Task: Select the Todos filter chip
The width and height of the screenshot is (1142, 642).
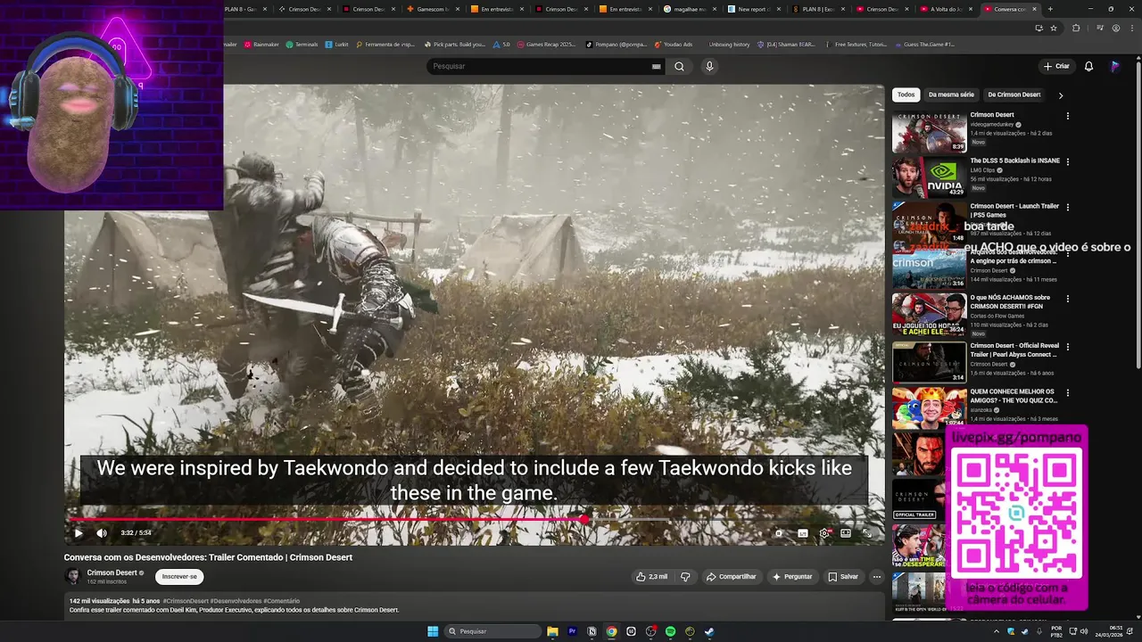Action: click(x=906, y=95)
